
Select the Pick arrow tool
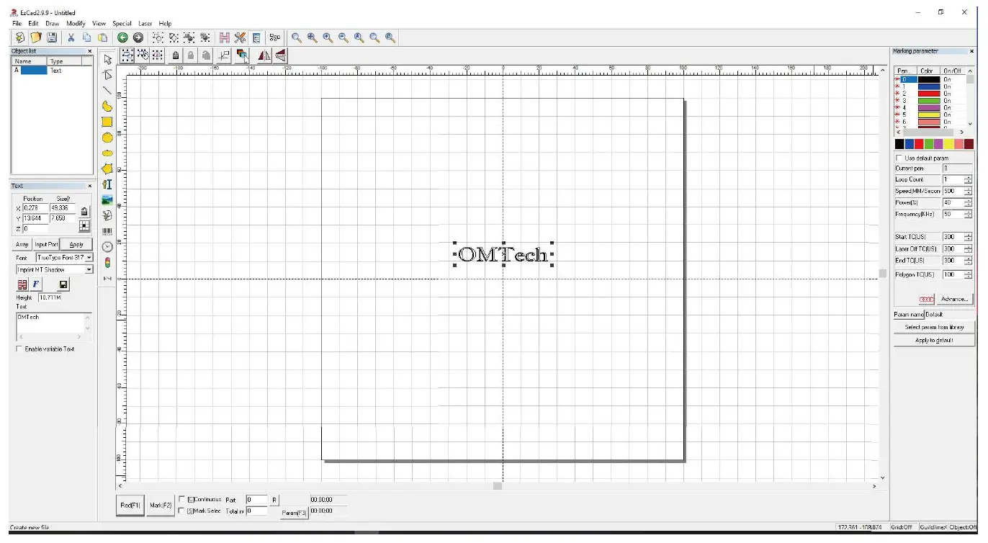(x=107, y=59)
